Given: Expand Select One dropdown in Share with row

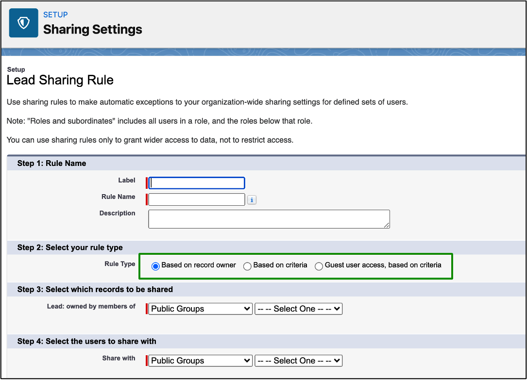Looking at the screenshot, I should (298, 361).
